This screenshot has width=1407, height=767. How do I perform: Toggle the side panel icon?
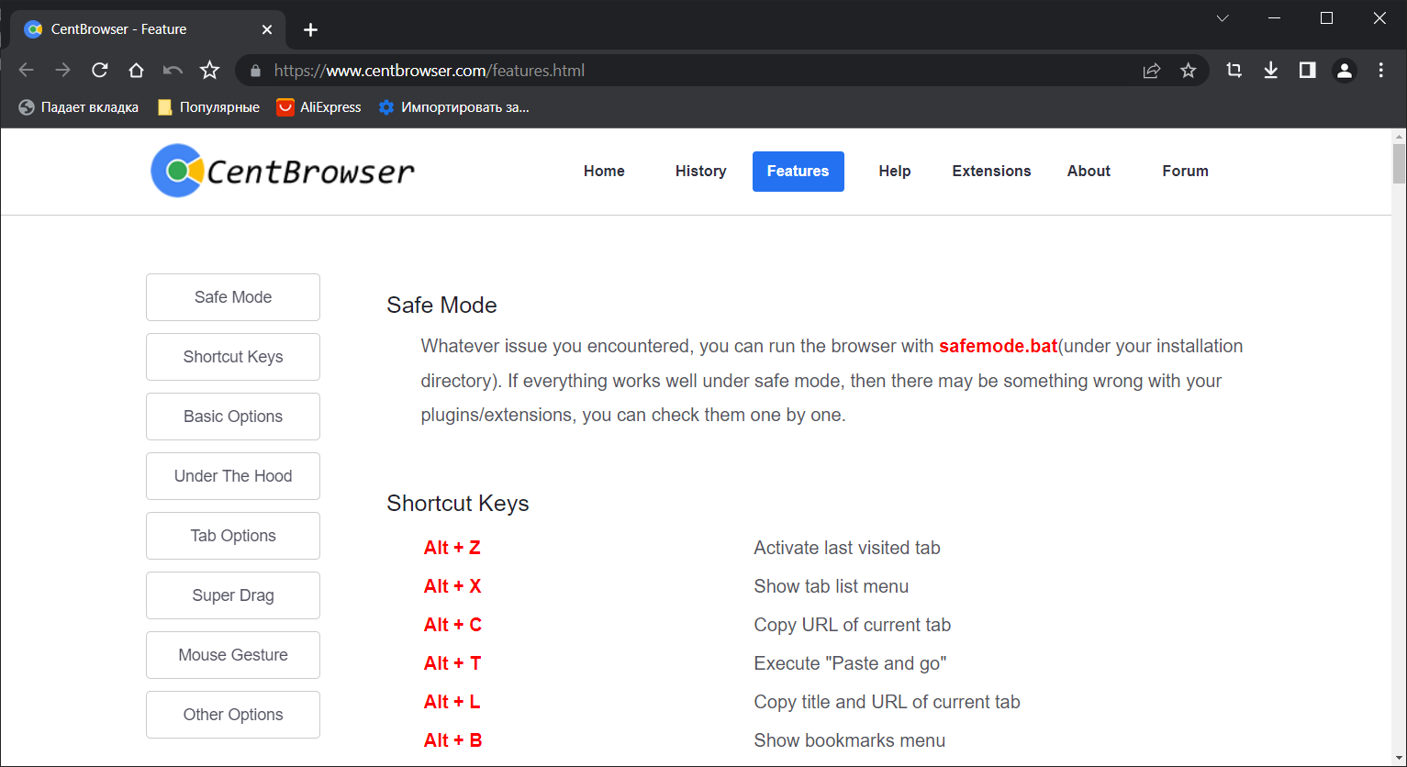[x=1308, y=71]
